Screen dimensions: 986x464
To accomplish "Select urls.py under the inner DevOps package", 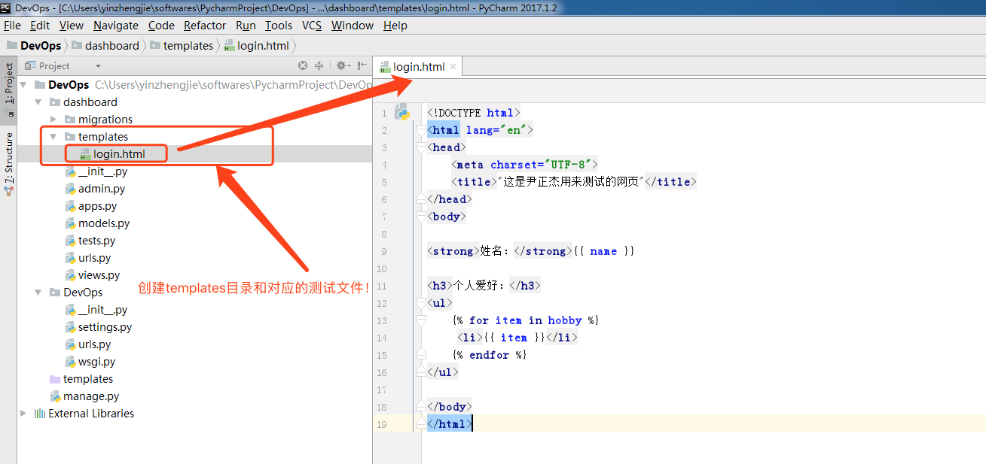I will (x=94, y=344).
